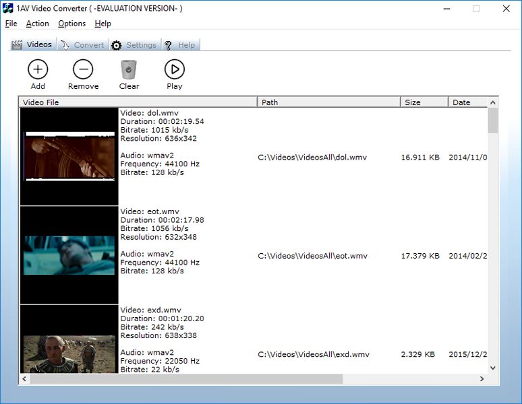The image size is (522, 404).
Task: Click the app icon in title bar
Action: 7,8
